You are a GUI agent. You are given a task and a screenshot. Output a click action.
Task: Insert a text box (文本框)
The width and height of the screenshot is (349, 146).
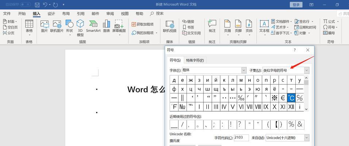coord(264,28)
